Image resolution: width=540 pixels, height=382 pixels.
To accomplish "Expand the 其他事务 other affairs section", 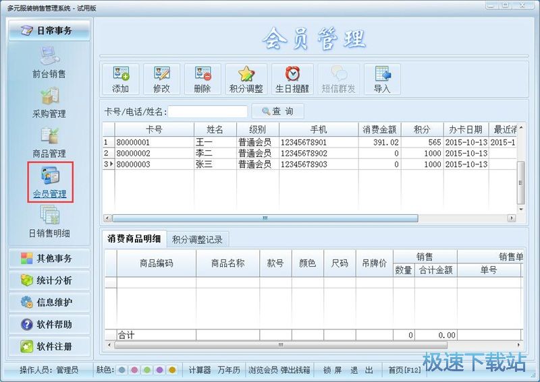I will pos(49,258).
